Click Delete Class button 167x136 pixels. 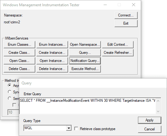click(x=19, y=69)
